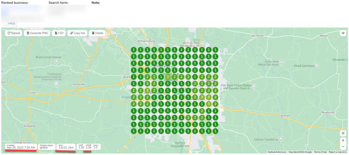Copy link to this scan

(x=78, y=33)
